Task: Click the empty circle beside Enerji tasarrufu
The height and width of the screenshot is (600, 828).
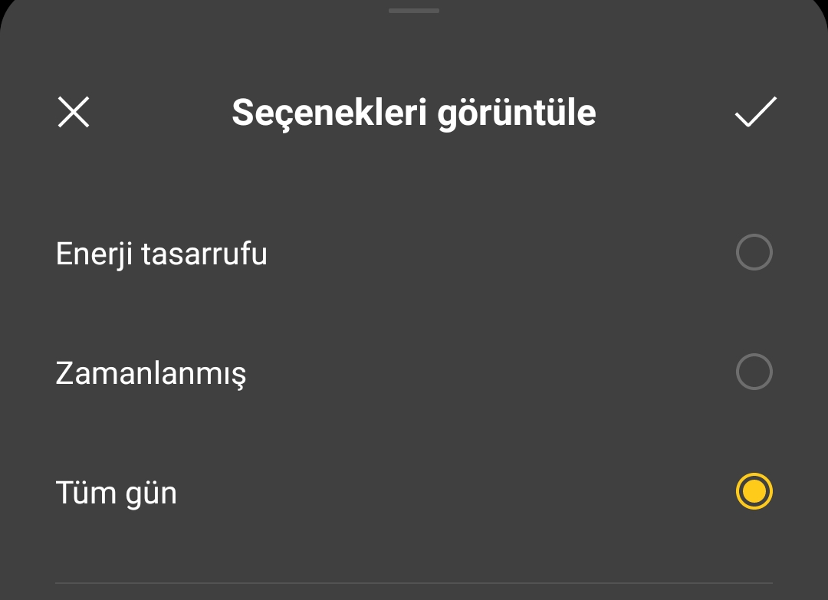Action: tap(754, 253)
